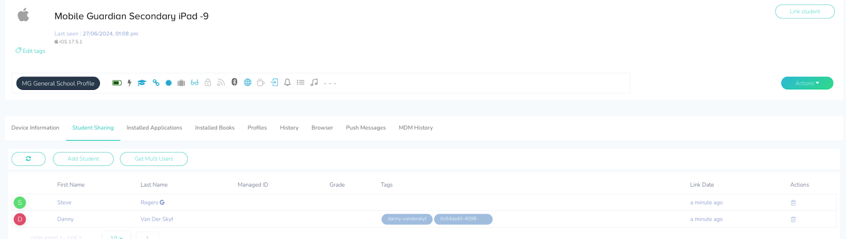
Task: Click the Link Date column header
Action: pos(702,185)
